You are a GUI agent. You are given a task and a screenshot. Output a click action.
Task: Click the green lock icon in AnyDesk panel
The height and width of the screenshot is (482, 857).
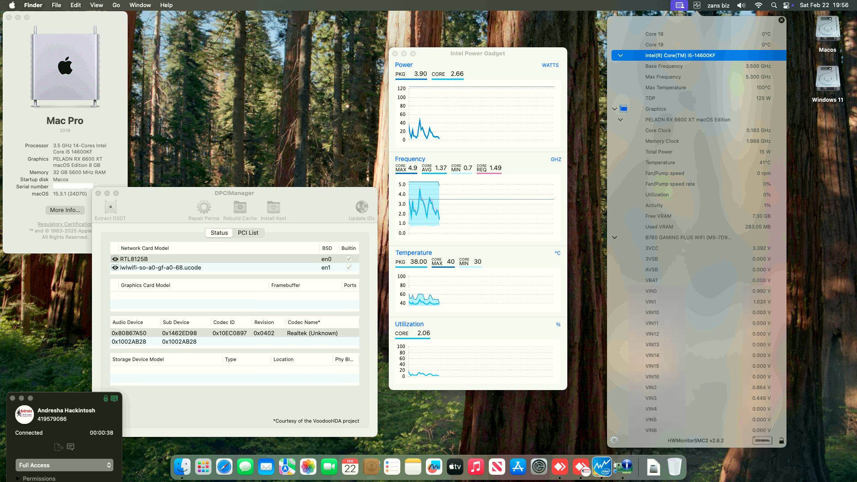(106, 399)
